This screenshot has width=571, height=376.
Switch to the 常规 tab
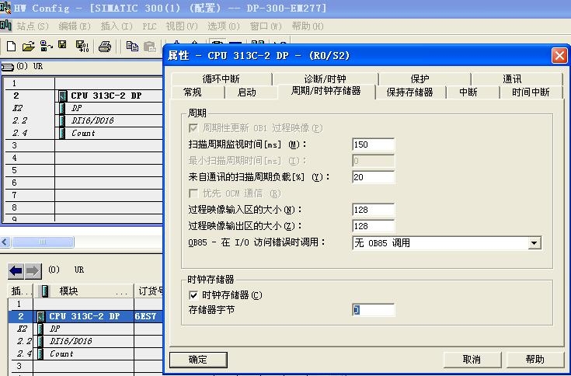(193, 92)
